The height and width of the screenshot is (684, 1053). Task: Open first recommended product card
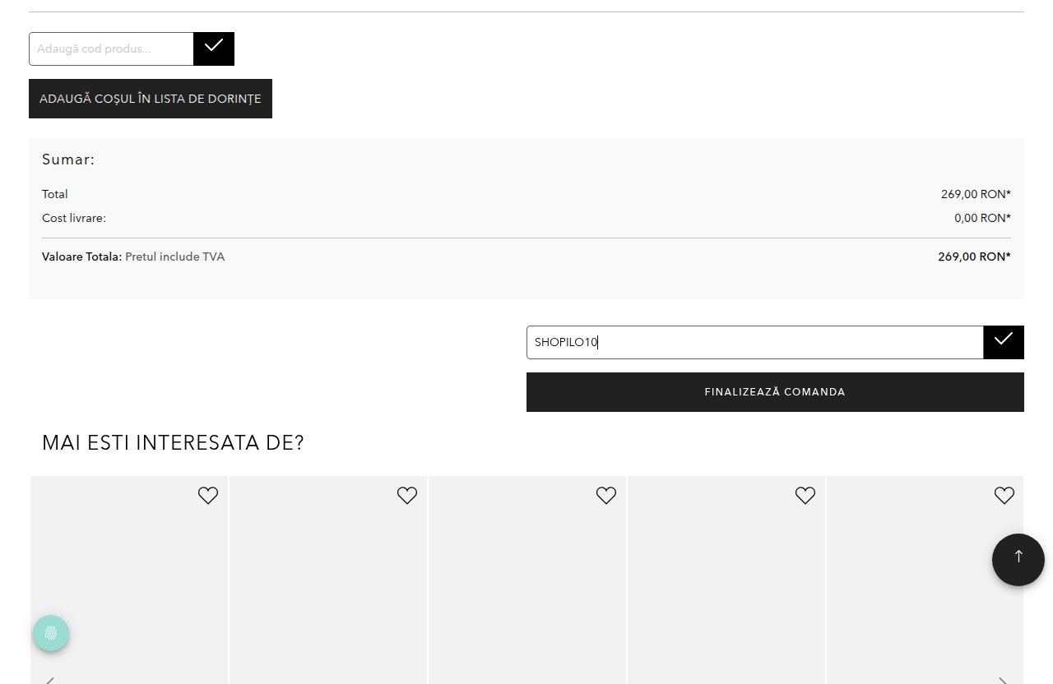click(129, 580)
